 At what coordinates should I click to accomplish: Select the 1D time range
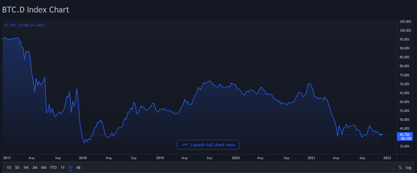click(9, 167)
